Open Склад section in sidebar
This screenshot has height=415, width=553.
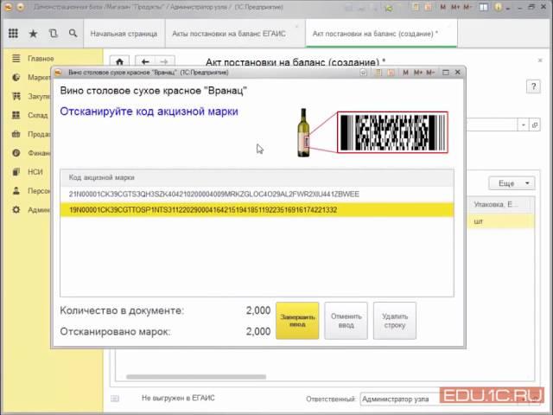pyautogui.click(x=38, y=115)
